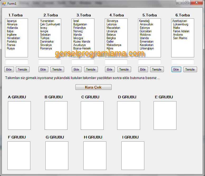
Task: Click Temizle button under 1.Torba
Action: [x=23, y=70]
